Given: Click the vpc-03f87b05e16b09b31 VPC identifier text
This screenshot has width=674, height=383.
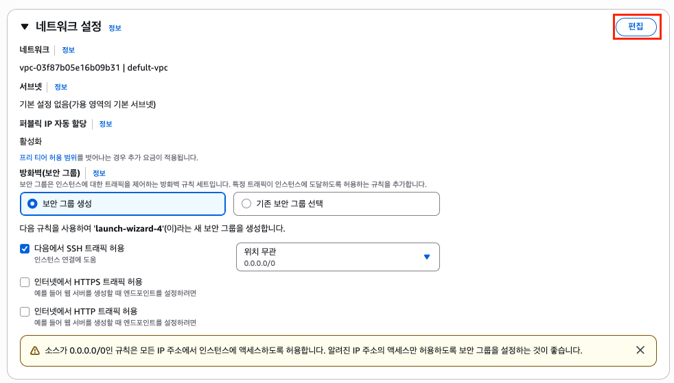Looking at the screenshot, I should pos(70,68).
